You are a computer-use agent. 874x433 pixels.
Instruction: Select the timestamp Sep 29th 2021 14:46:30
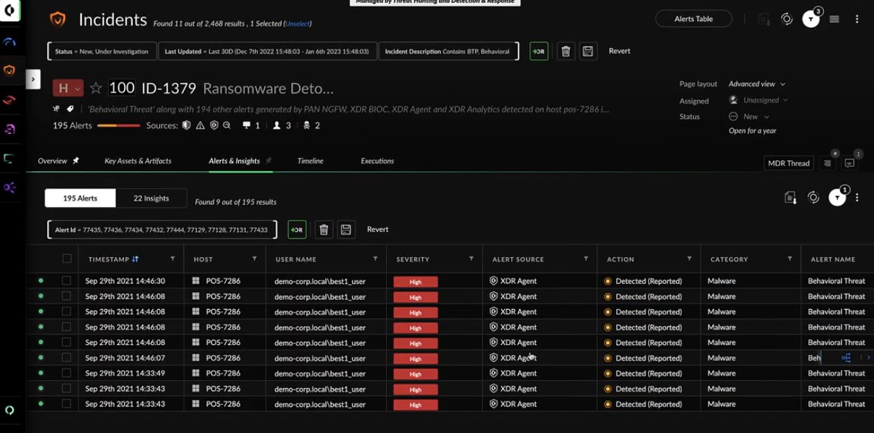(x=125, y=281)
